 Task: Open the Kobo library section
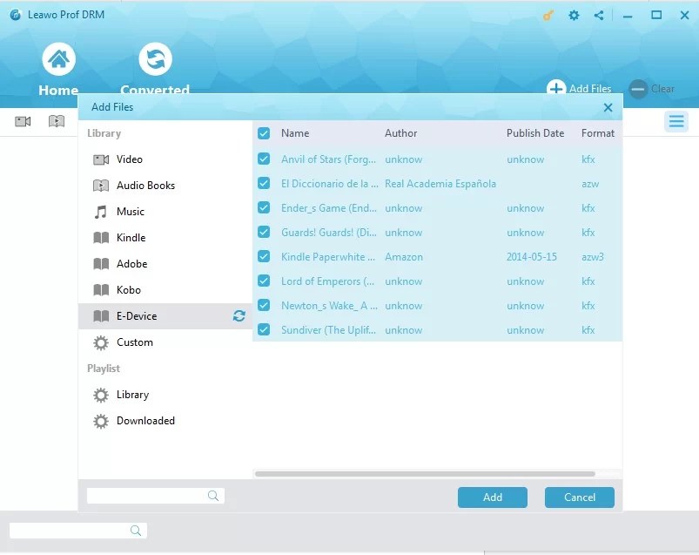128,290
